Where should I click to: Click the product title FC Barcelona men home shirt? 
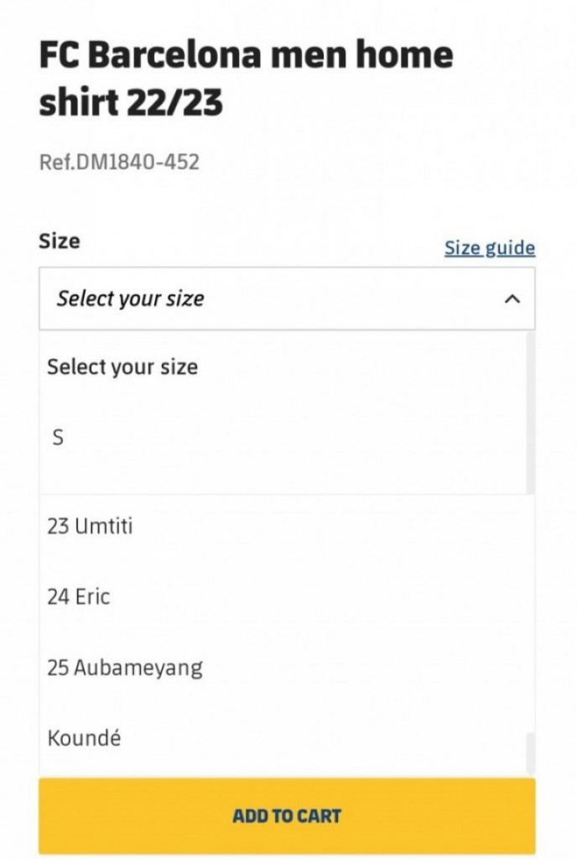pyautogui.click(x=247, y=75)
